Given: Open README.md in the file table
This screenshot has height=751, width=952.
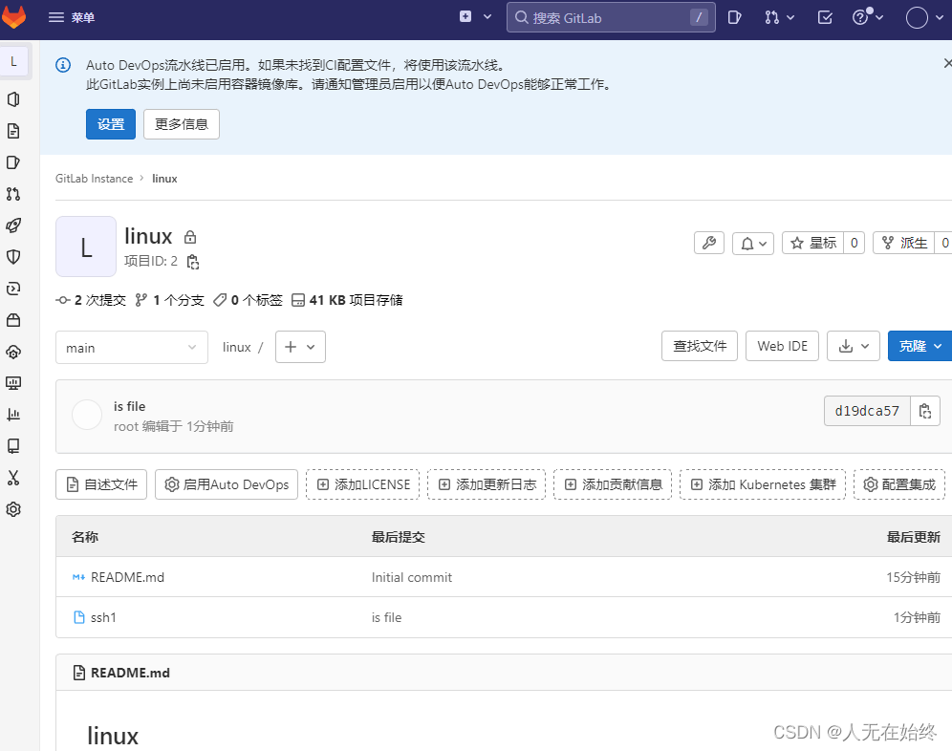Looking at the screenshot, I should (x=127, y=577).
